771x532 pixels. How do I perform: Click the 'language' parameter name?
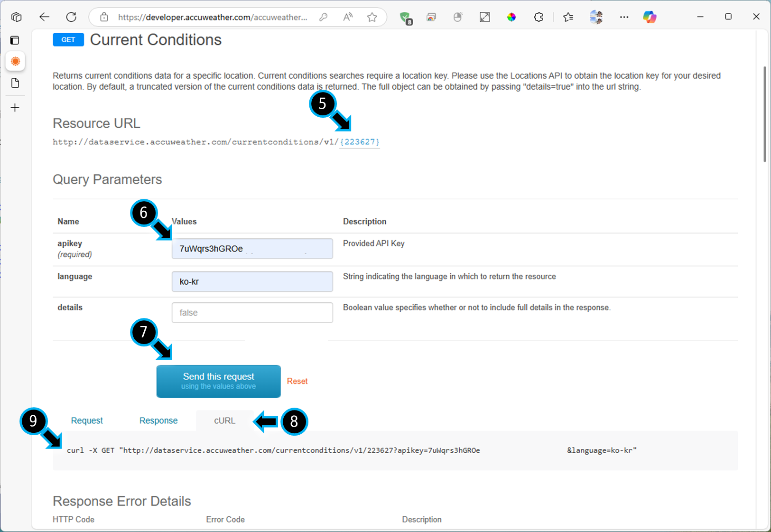tap(75, 276)
